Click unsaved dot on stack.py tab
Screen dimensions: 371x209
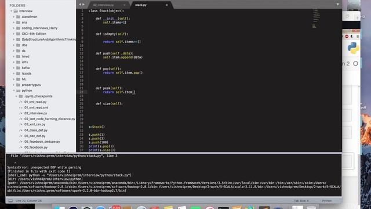[166, 5]
